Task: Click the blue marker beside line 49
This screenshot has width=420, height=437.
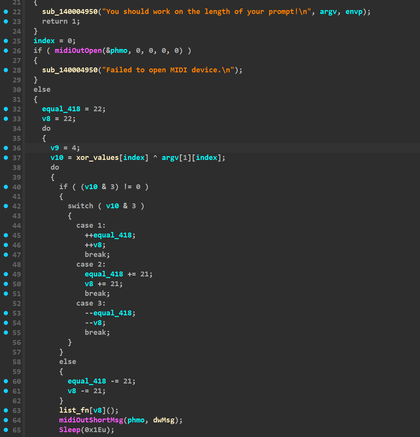Action: tap(6, 274)
